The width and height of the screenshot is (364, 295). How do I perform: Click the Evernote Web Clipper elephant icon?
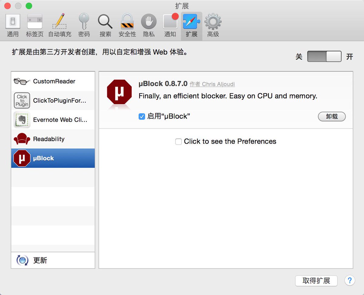[22, 120]
